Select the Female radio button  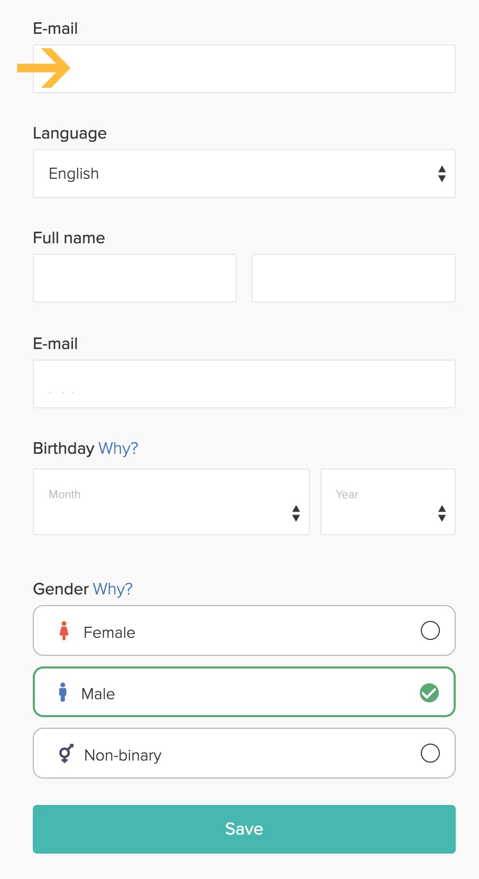(x=430, y=630)
